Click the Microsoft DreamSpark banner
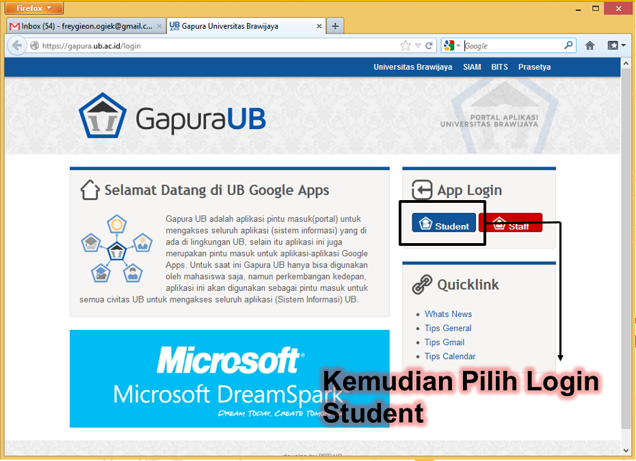This screenshot has width=636, height=461. [230, 379]
